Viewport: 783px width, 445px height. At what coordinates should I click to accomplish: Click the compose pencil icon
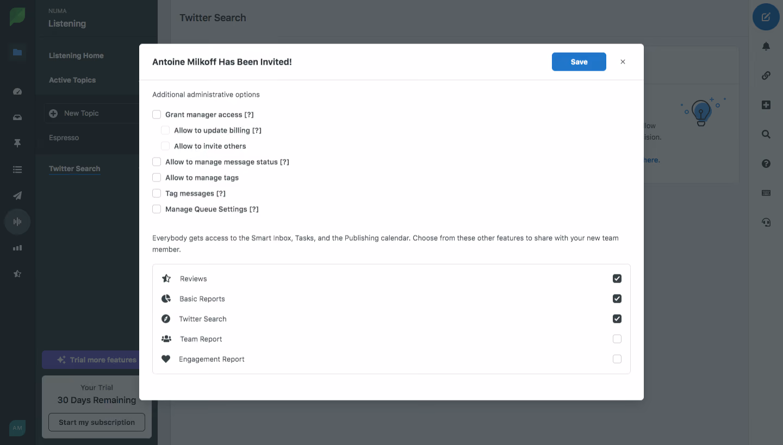tap(766, 17)
